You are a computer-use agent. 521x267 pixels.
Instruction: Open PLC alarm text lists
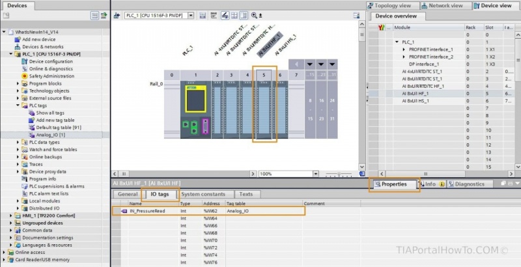[x=48, y=193]
